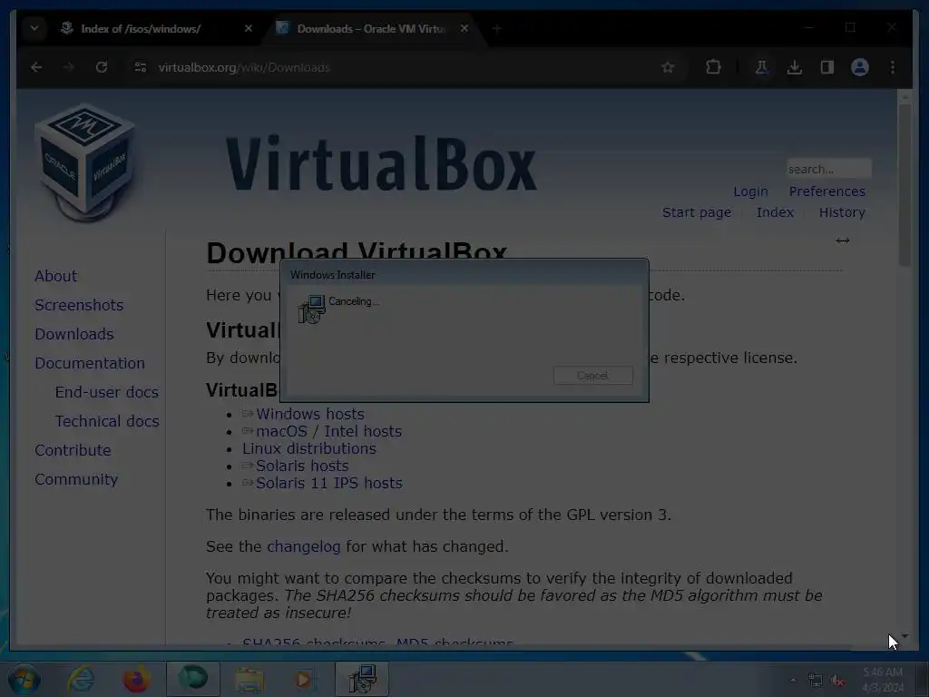This screenshot has width=929, height=697.
Task: Click the Windows hosts download link
Action: pyautogui.click(x=310, y=414)
